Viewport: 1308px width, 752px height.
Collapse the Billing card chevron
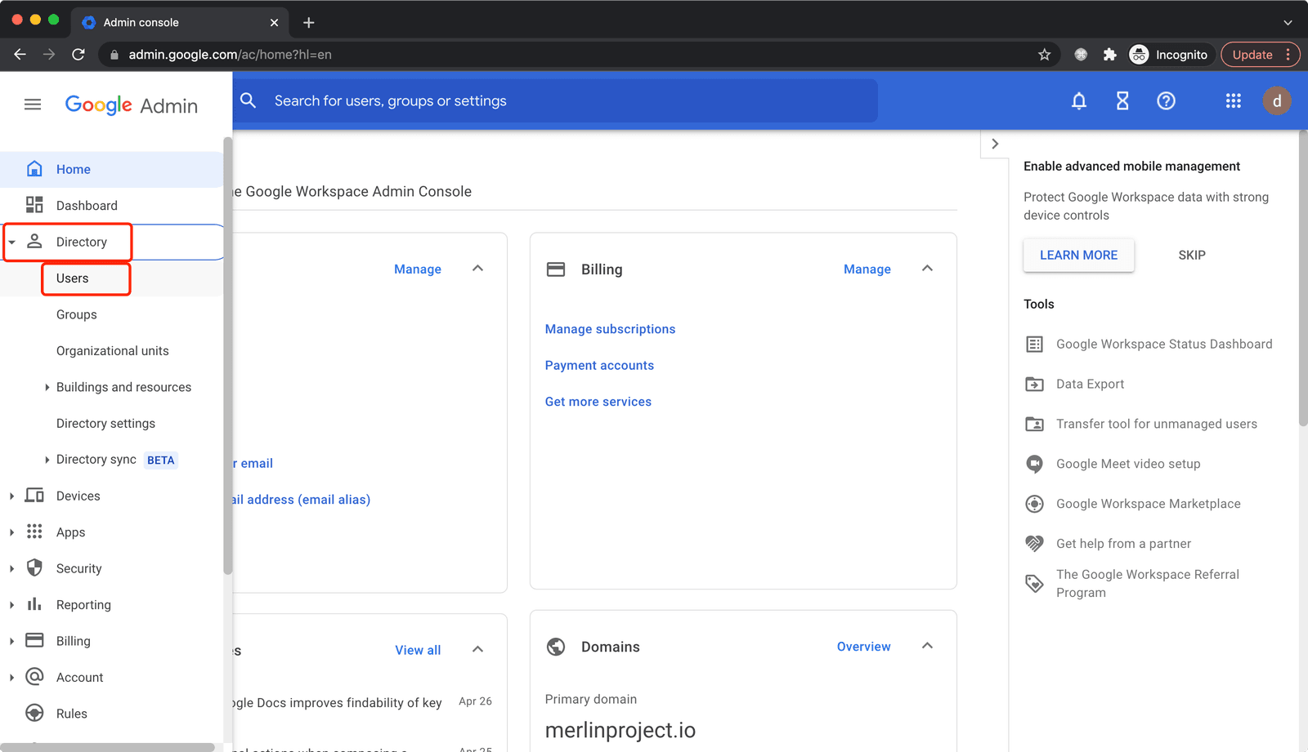coord(927,269)
